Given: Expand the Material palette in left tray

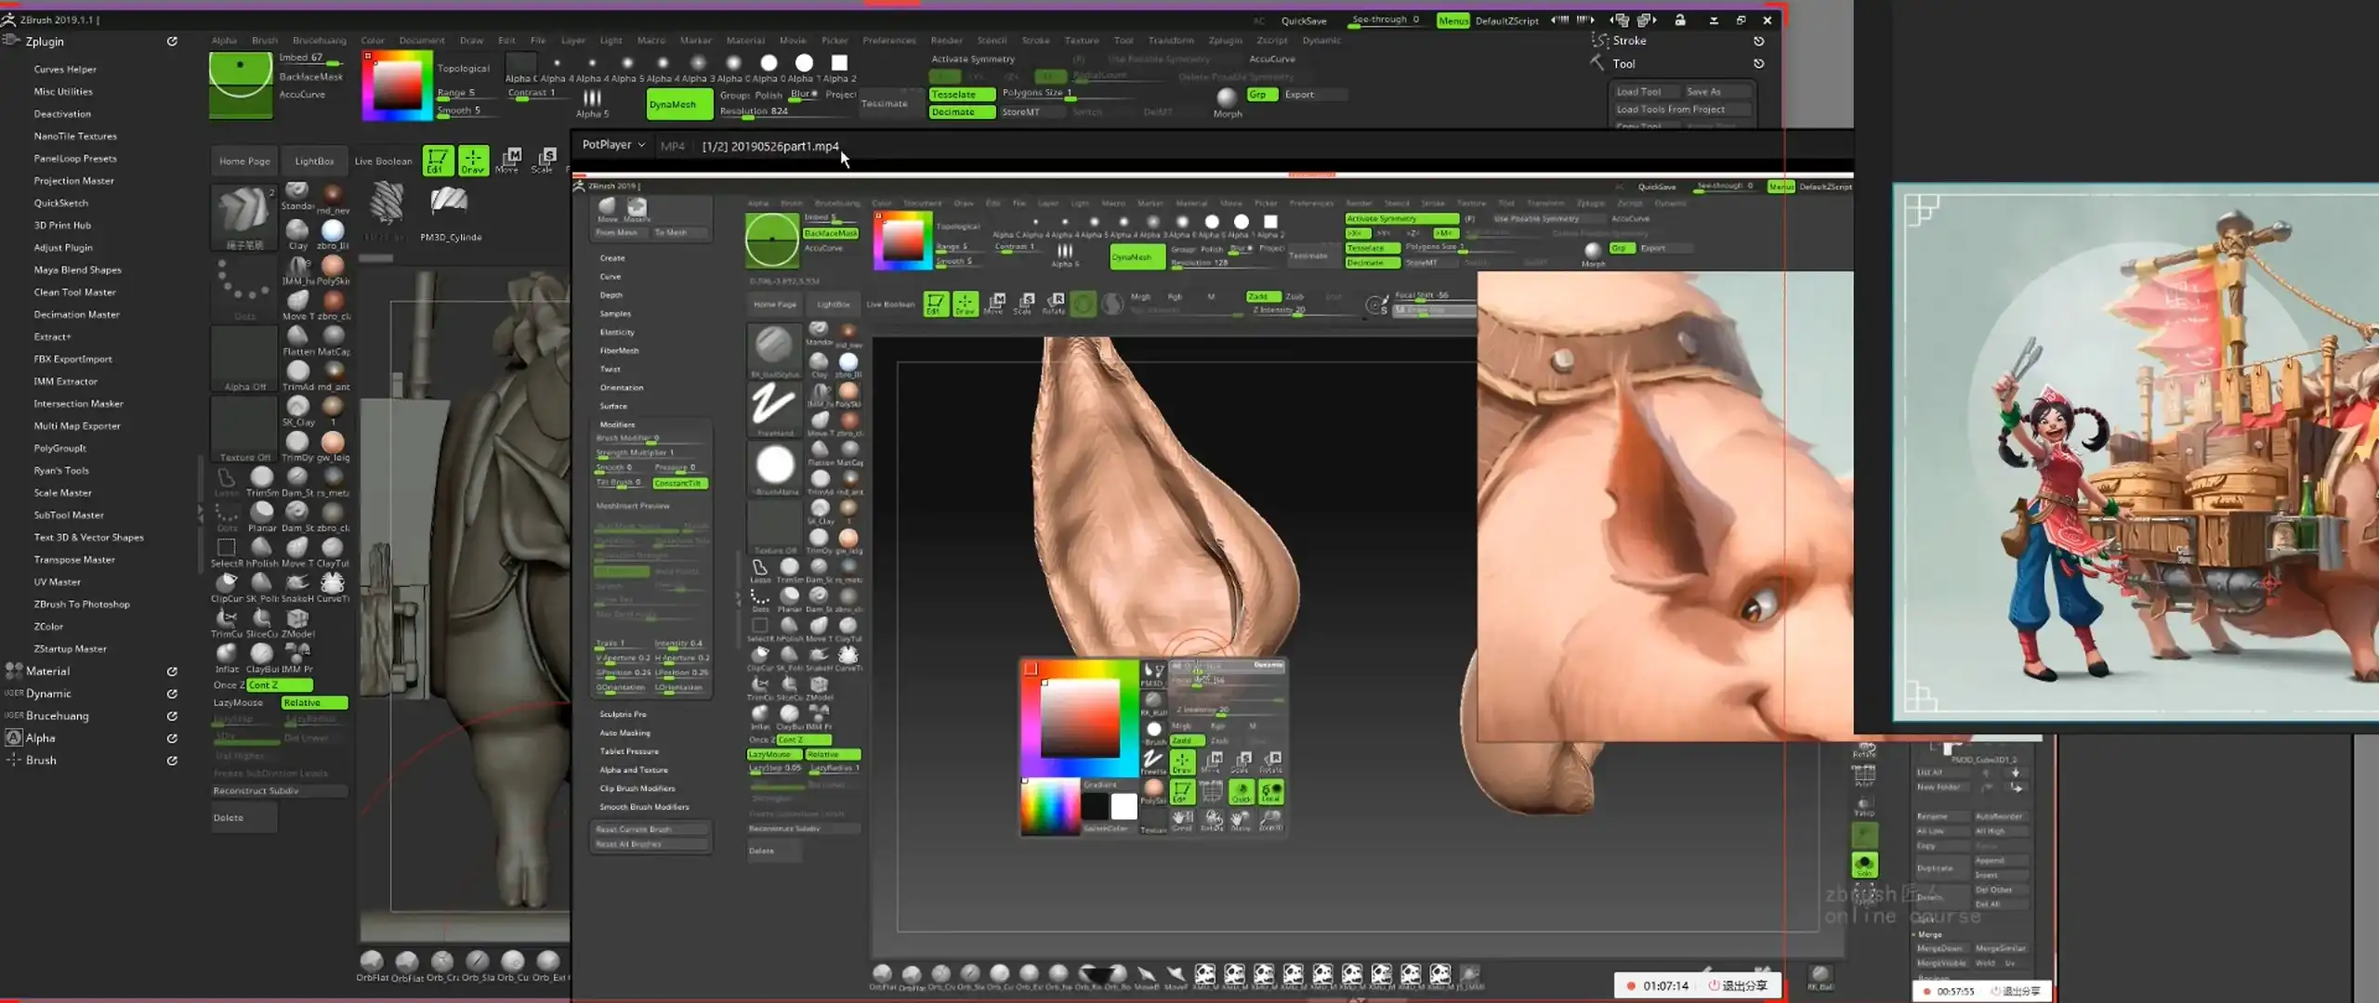Looking at the screenshot, I should tap(47, 671).
